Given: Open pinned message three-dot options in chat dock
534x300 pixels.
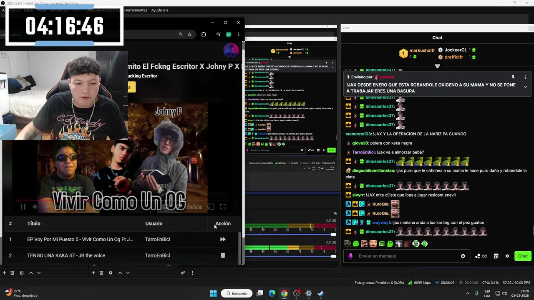Looking at the screenshot, I should pyautogui.click(x=525, y=77).
